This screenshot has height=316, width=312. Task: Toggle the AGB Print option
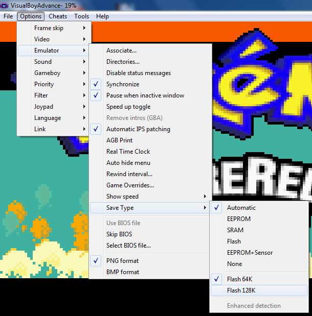(x=150, y=140)
